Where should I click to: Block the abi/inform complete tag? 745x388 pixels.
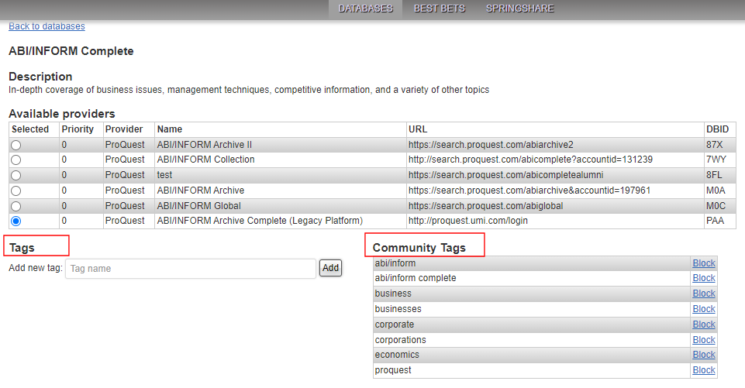pos(704,278)
